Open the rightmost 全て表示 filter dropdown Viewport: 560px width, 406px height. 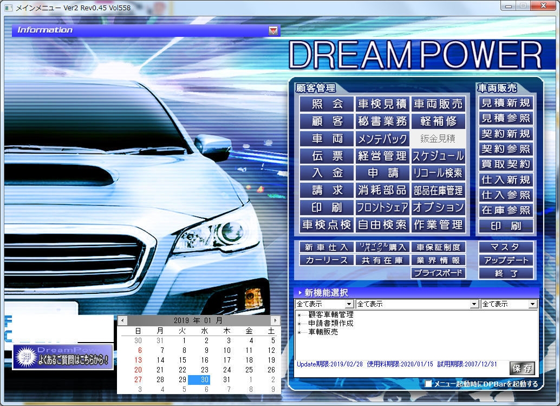[x=533, y=304]
